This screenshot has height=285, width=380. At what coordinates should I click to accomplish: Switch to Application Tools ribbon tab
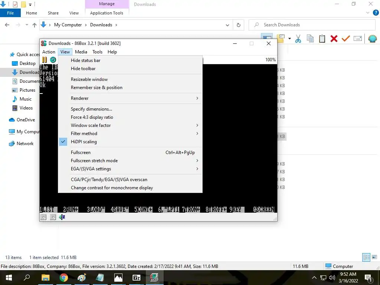107,13
